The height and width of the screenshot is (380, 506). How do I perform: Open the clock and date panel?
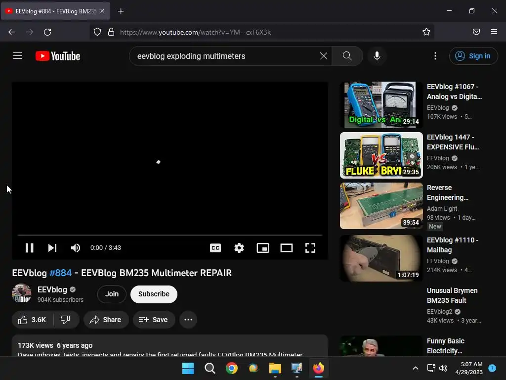click(469, 368)
